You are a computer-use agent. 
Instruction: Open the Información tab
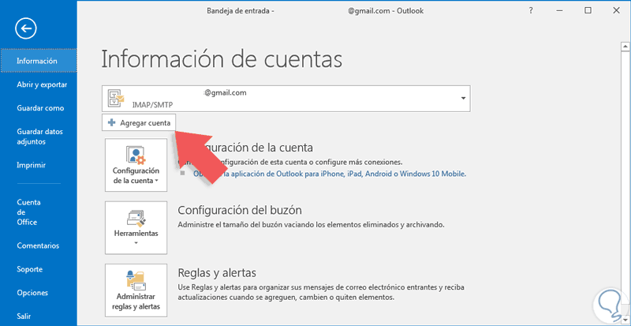pyautogui.click(x=38, y=61)
